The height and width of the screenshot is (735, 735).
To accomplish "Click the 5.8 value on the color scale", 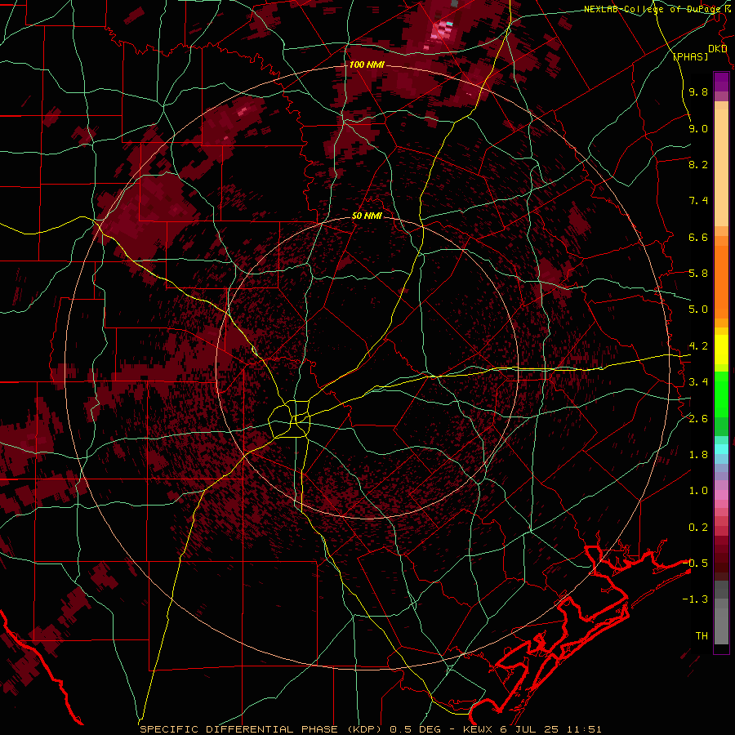I will pyautogui.click(x=698, y=274).
